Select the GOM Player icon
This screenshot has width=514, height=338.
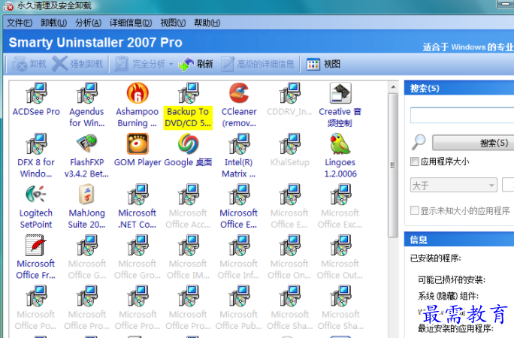(x=138, y=144)
